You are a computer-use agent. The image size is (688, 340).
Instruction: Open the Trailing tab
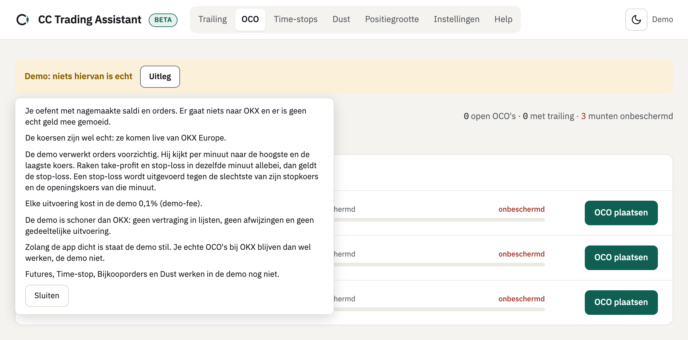(213, 19)
